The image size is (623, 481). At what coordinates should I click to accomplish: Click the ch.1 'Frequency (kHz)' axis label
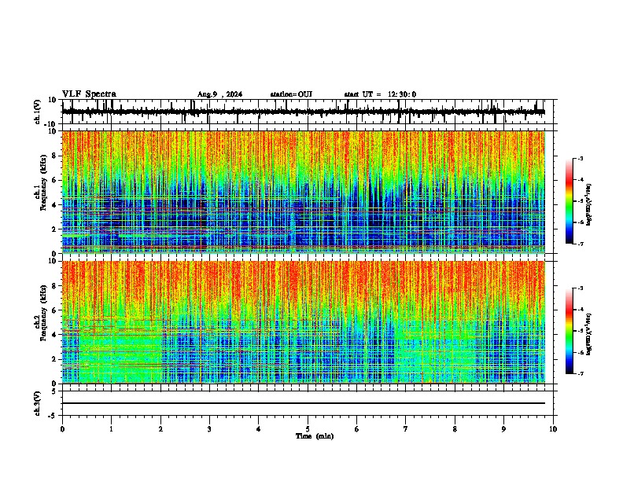(x=44, y=183)
